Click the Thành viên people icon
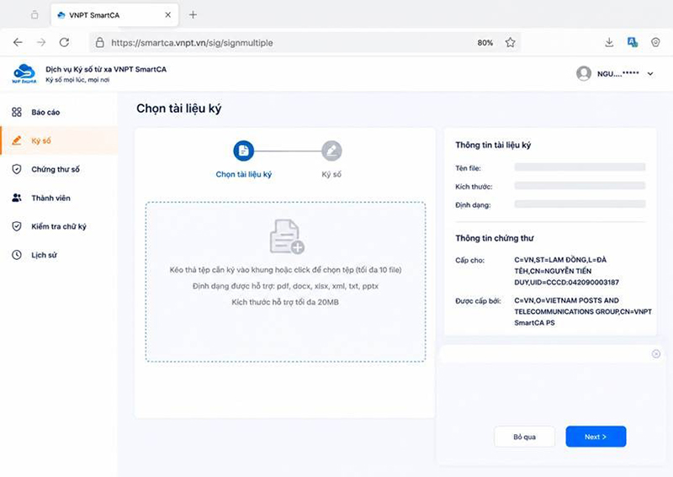This screenshot has width=673, height=477. (x=17, y=198)
